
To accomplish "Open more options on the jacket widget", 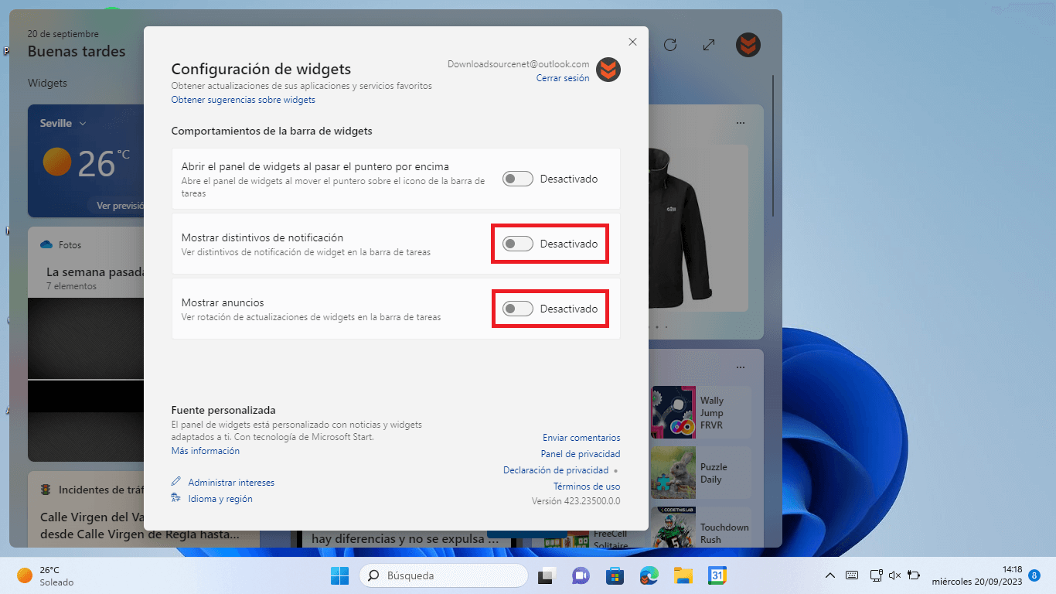I will 741,123.
